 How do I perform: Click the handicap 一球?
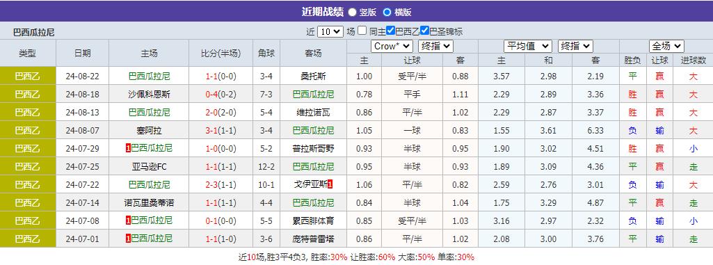tap(412, 131)
